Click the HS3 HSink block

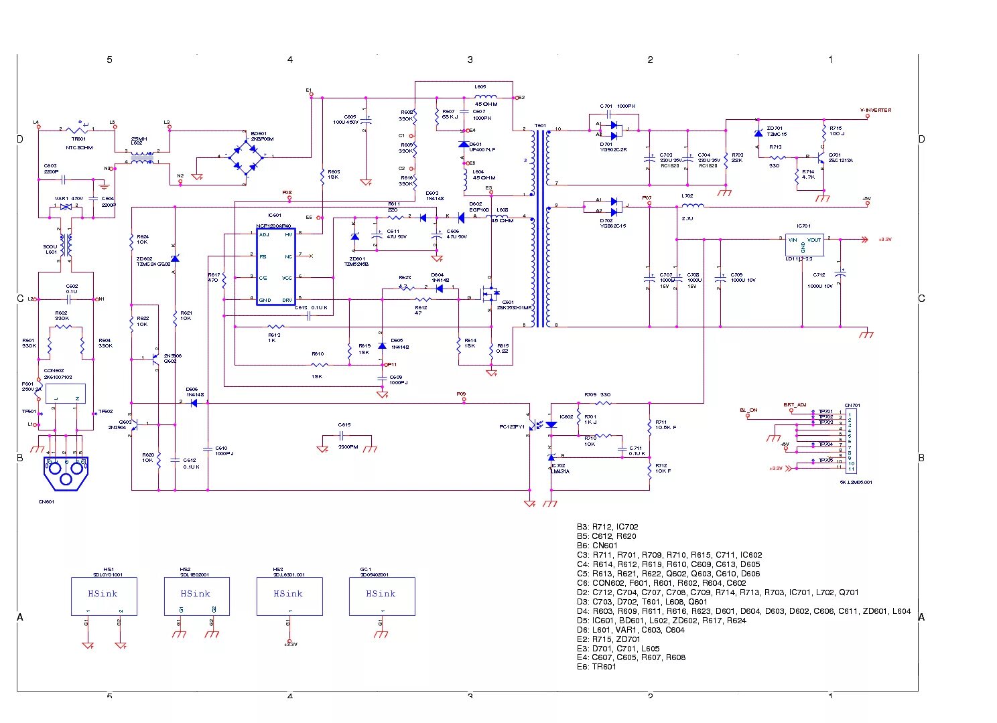click(x=289, y=596)
